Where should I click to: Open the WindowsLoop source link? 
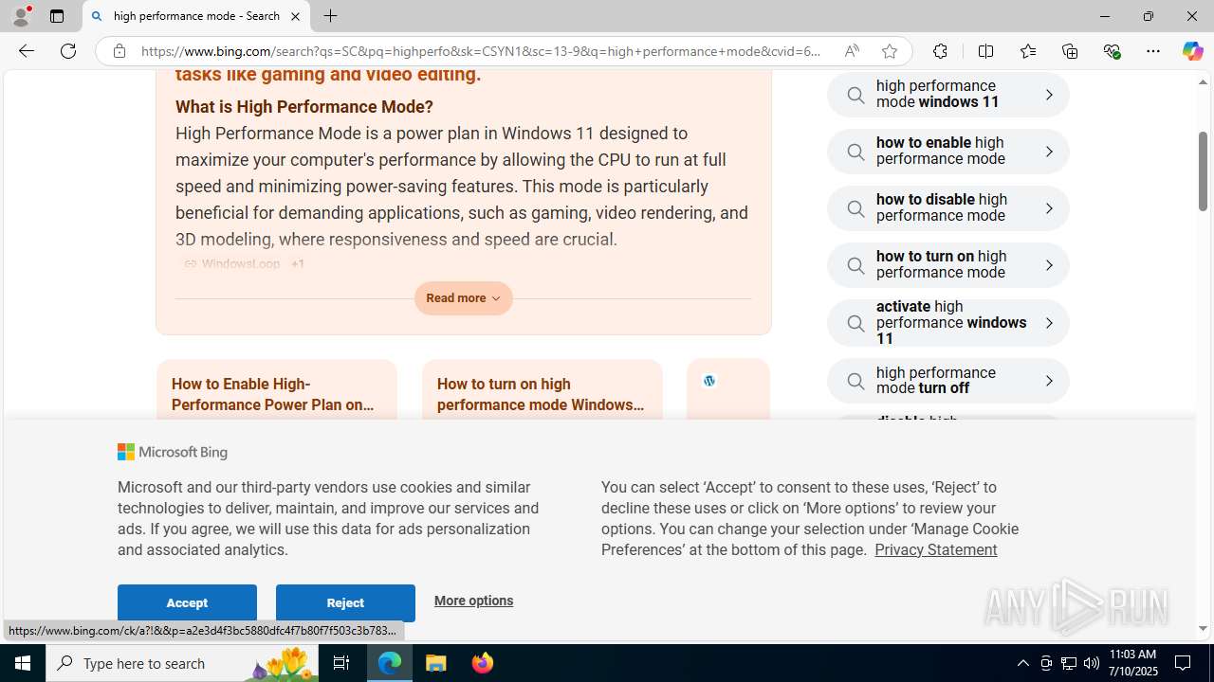click(x=232, y=264)
